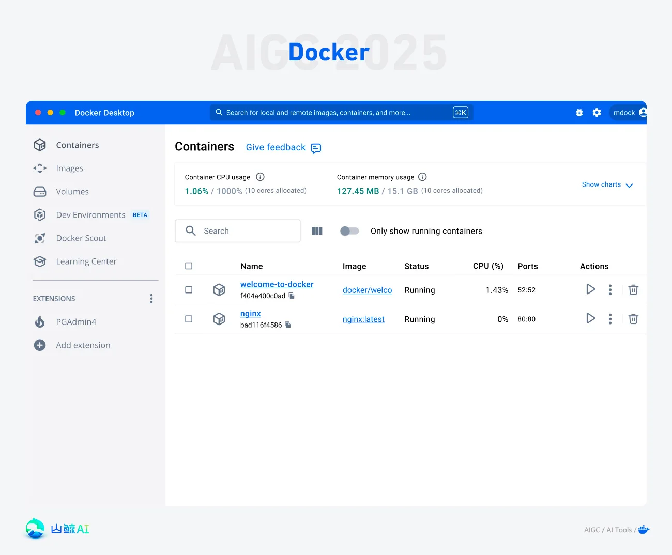The image size is (672, 555).
Task: Check the nginx row checkbox
Action: 189,319
